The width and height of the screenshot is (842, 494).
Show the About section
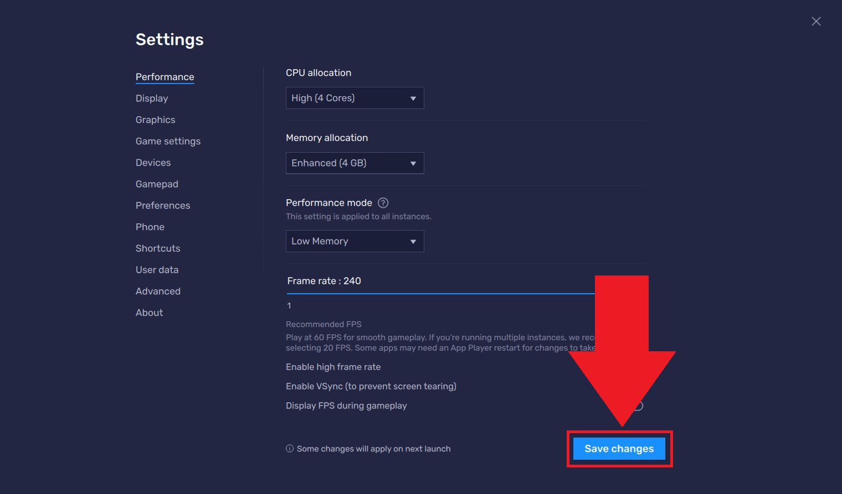click(x=149, y=313)
